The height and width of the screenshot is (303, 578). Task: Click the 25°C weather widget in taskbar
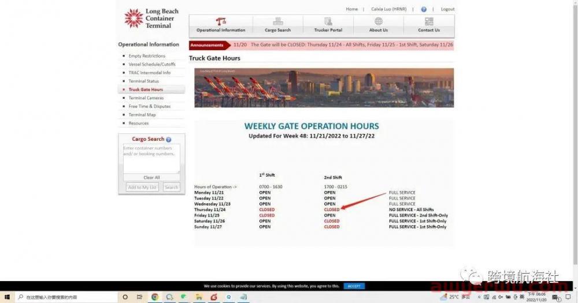[x=455, y=297]
